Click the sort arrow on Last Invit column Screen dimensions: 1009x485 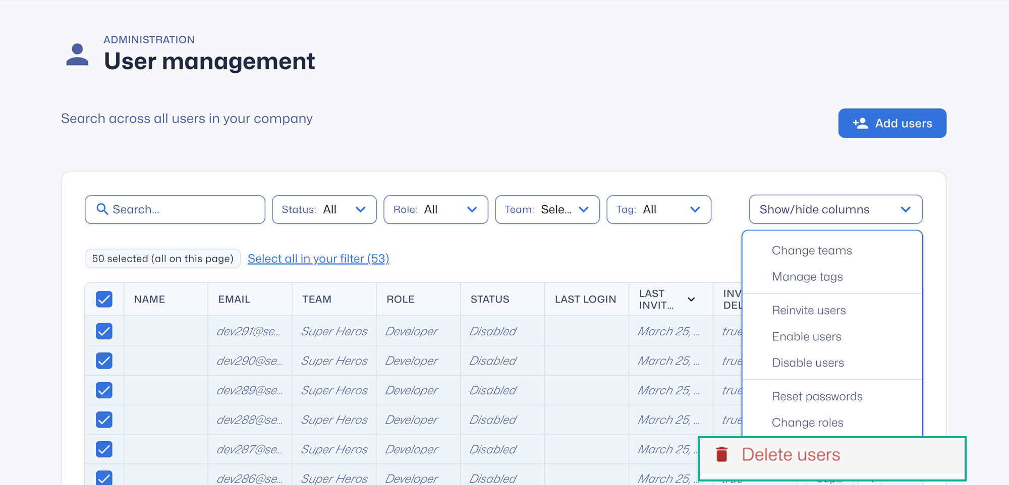(x=691, y=299)
